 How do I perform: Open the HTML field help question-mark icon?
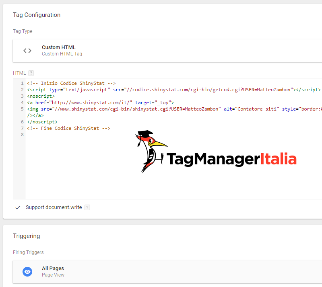click(31, 73)
